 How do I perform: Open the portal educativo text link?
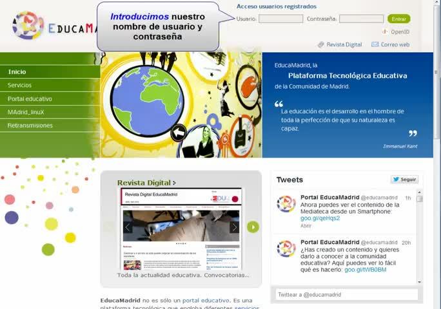[x=206, y=301]
